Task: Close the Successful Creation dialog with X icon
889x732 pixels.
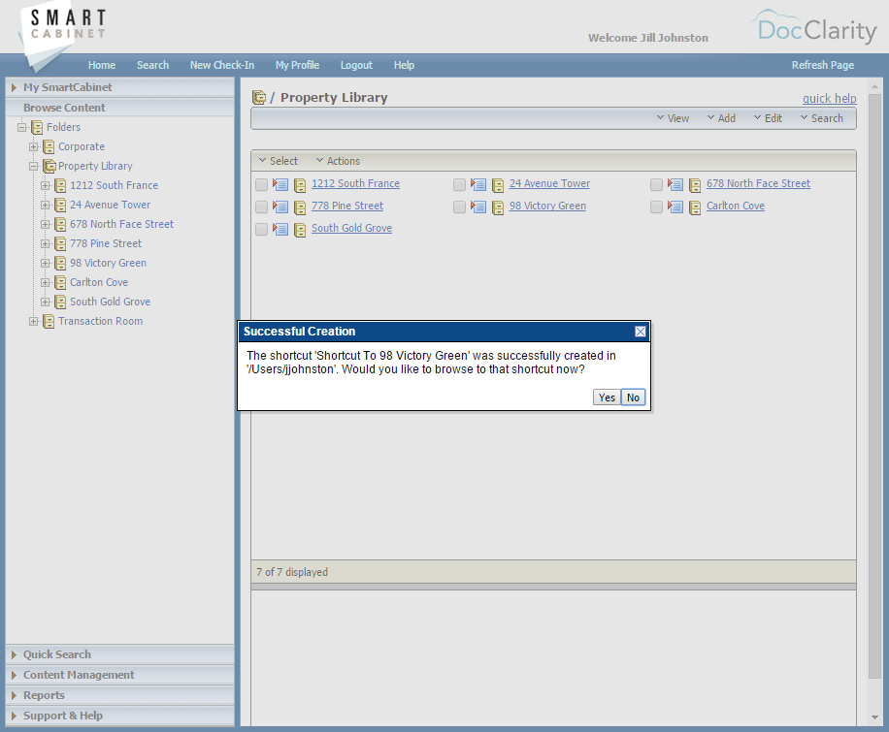Action: click(x=641, y=332)
